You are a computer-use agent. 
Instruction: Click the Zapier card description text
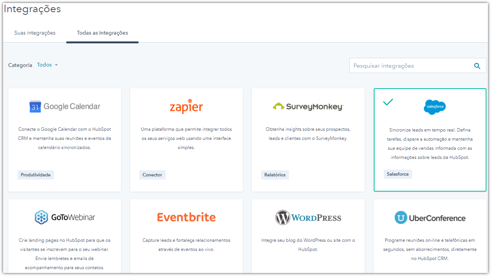coord(186,138)
